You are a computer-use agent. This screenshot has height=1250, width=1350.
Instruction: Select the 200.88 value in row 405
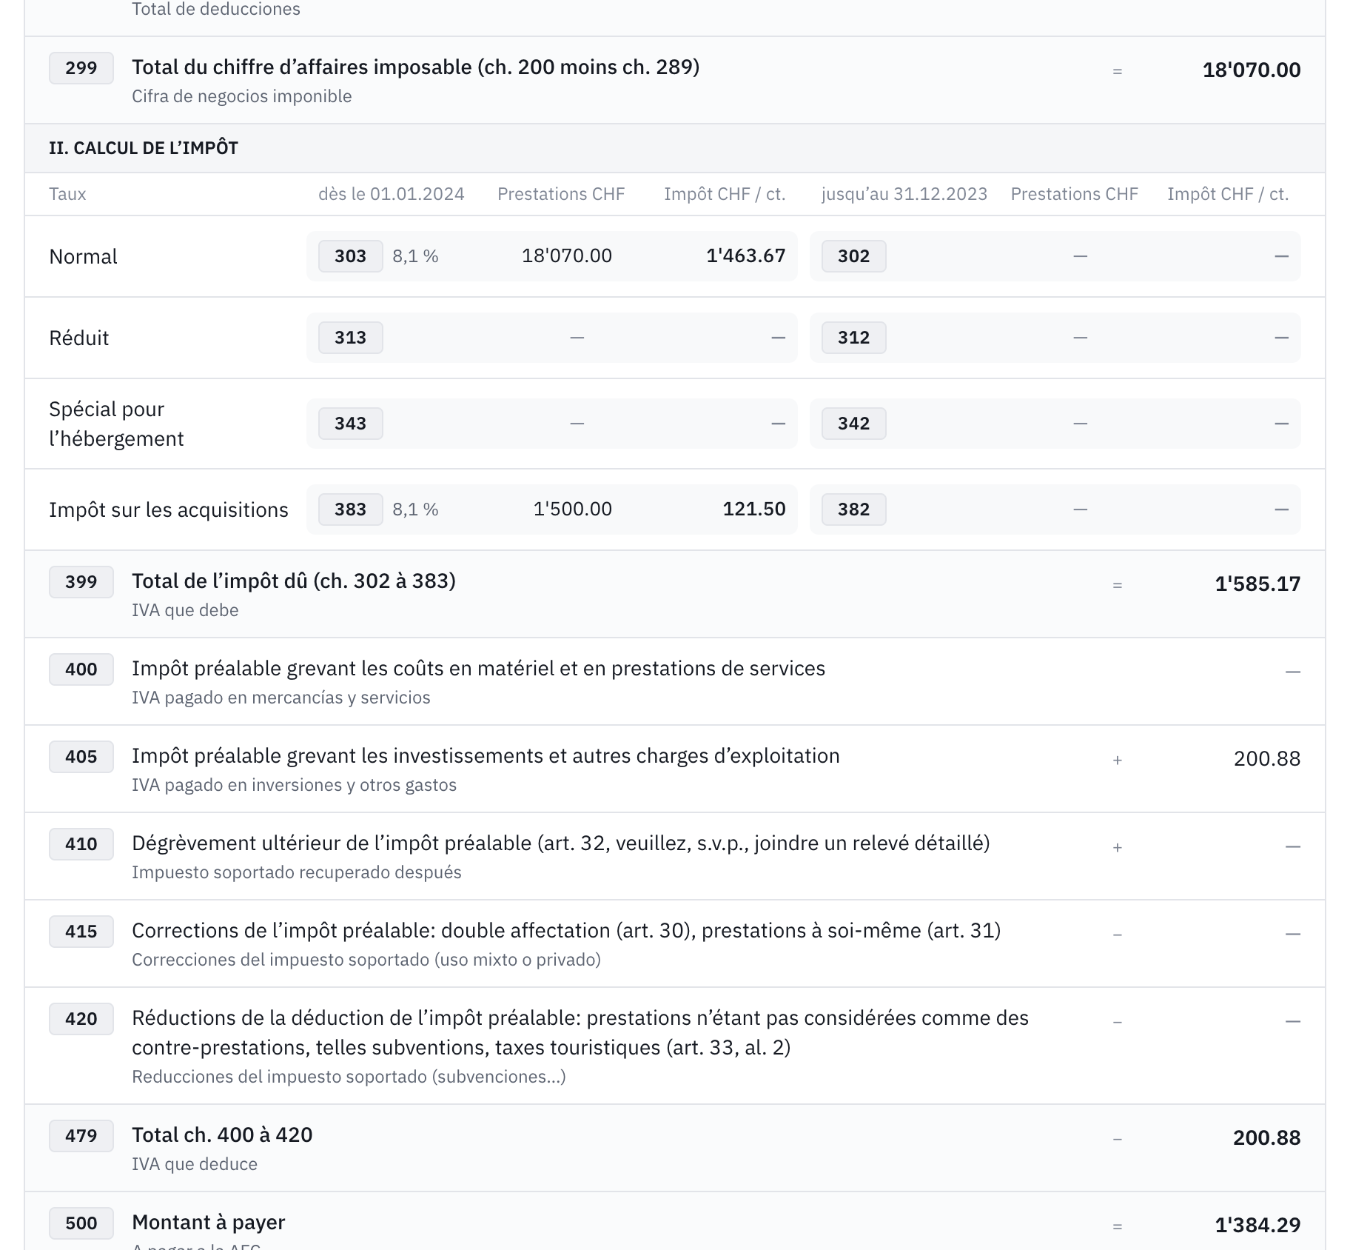[1267, 758]
